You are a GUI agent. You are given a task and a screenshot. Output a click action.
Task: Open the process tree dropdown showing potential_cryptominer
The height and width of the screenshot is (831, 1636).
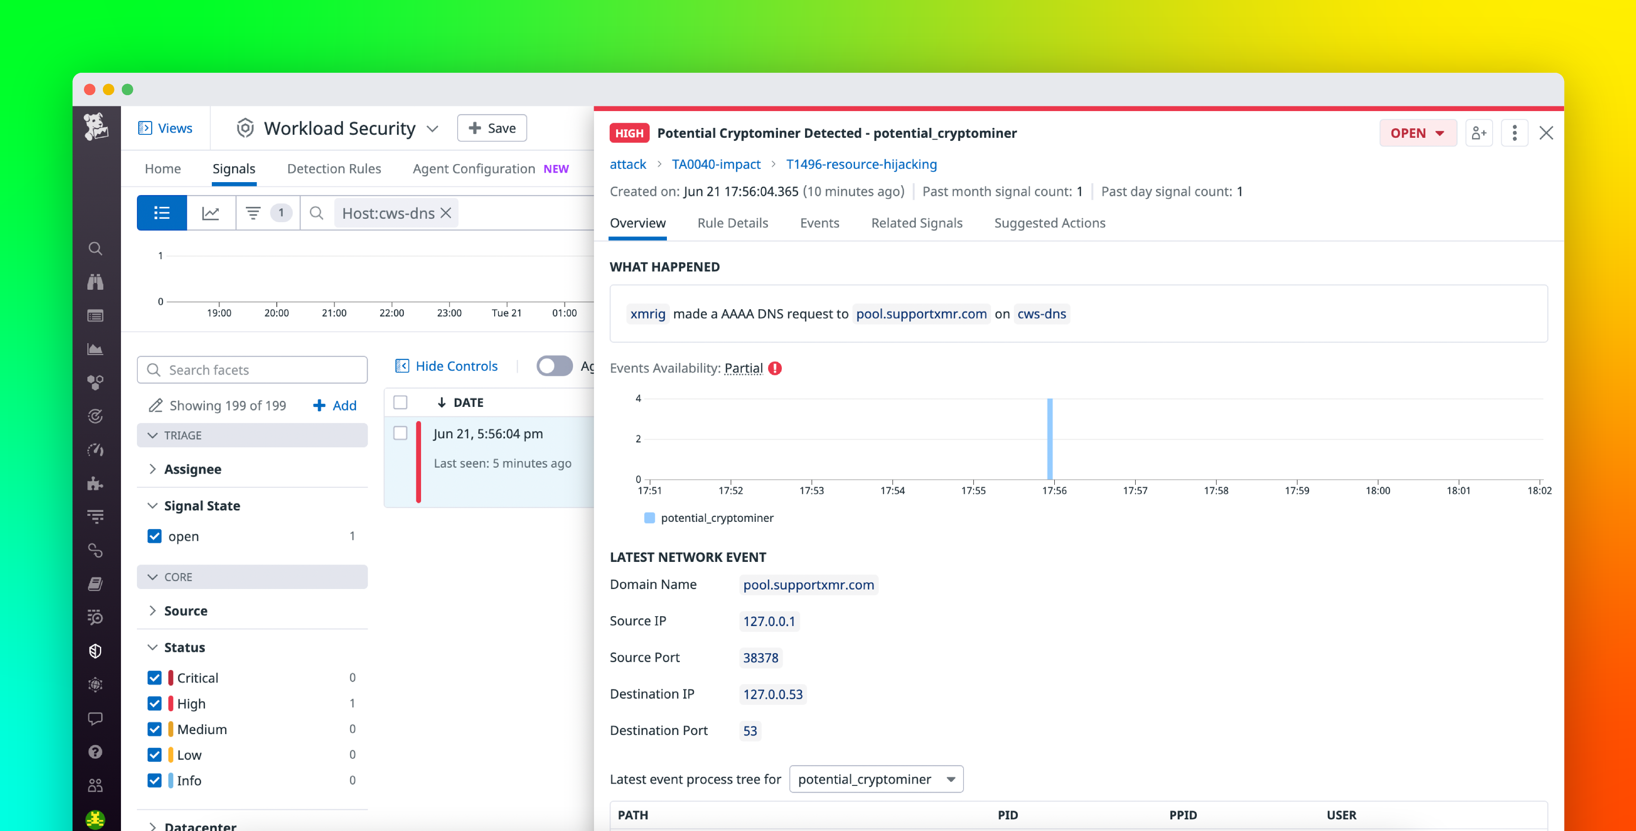[x=877, y=779]
